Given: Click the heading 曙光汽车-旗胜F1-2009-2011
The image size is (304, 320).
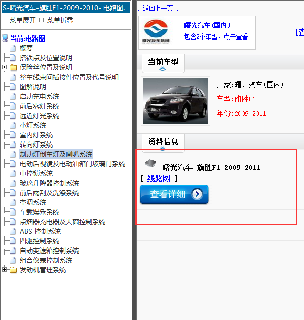Looking at the screenshot, I should click(x=211, y=167).
